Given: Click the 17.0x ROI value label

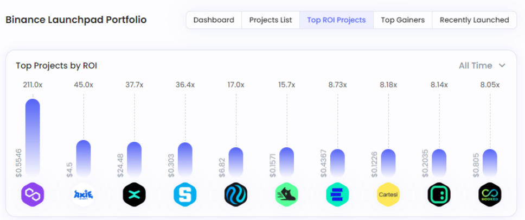Looking at the screenshot, I should coord(236,85).
